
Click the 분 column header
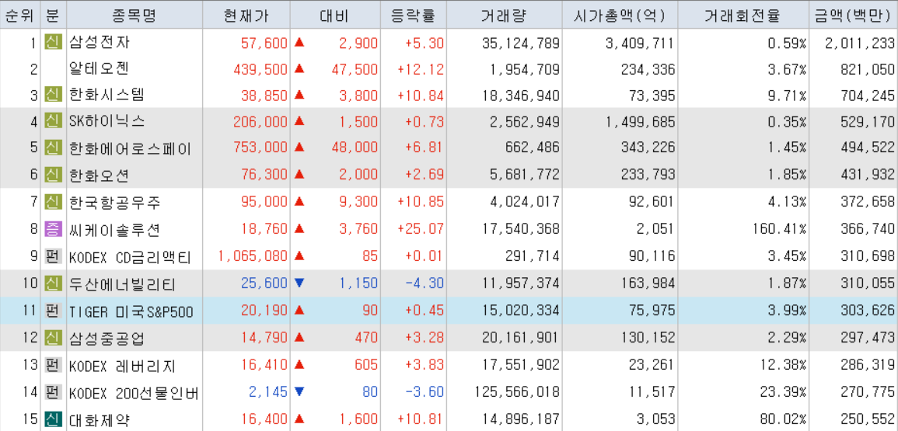pyautogui.click(x=53, y=16)
